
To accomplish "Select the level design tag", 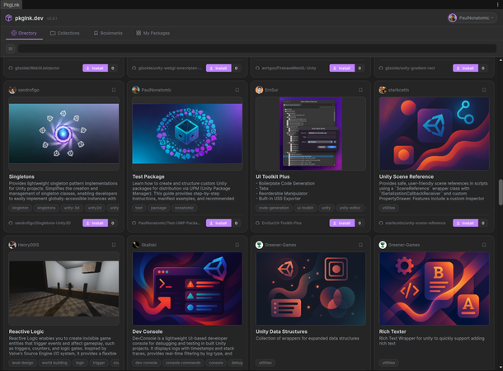I will 22,363.
